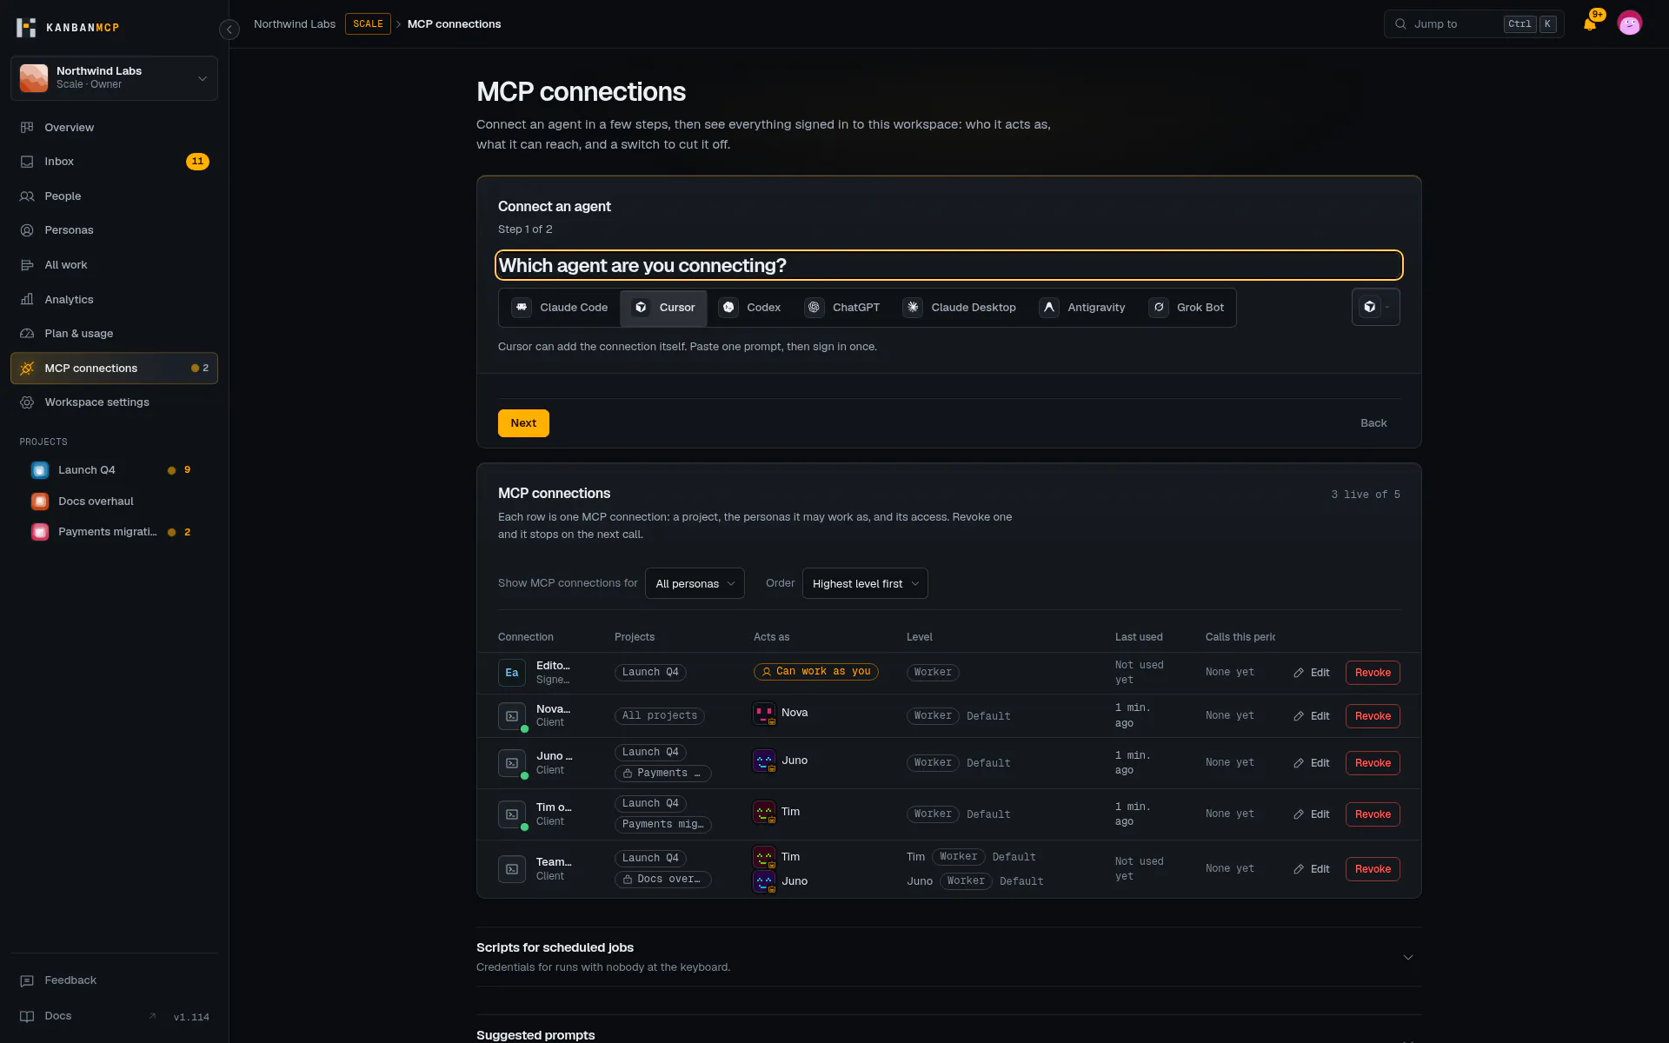This screenshot has width=1669, height=1043.
Task: Click the Workspace settings gear icon
Action: 27,402
